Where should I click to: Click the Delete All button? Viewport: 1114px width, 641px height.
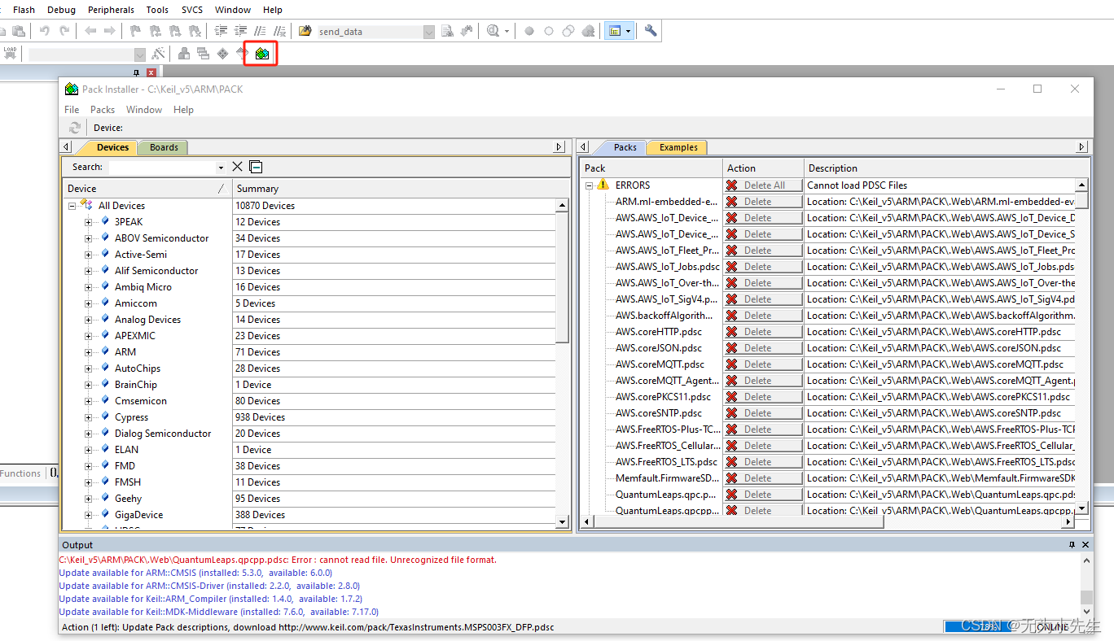[763, 185]
